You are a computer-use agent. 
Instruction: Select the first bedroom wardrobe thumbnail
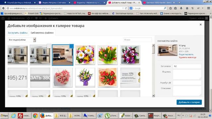click(18, 55)
